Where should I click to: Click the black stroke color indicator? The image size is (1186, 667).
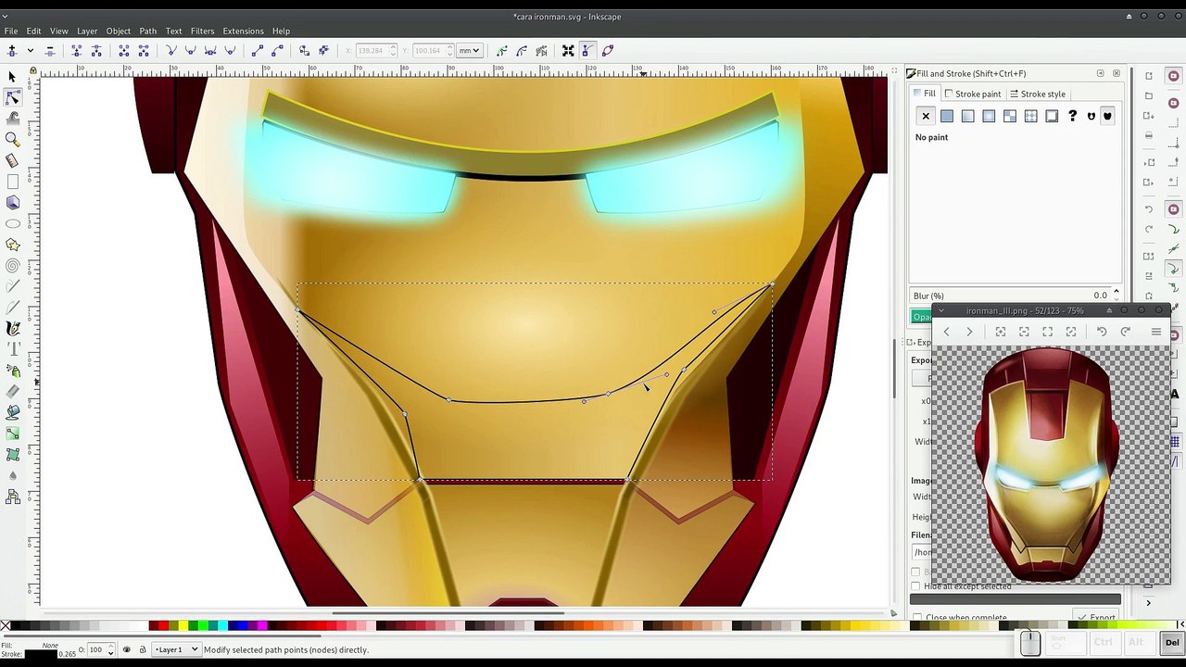click(x=41, y=654)
